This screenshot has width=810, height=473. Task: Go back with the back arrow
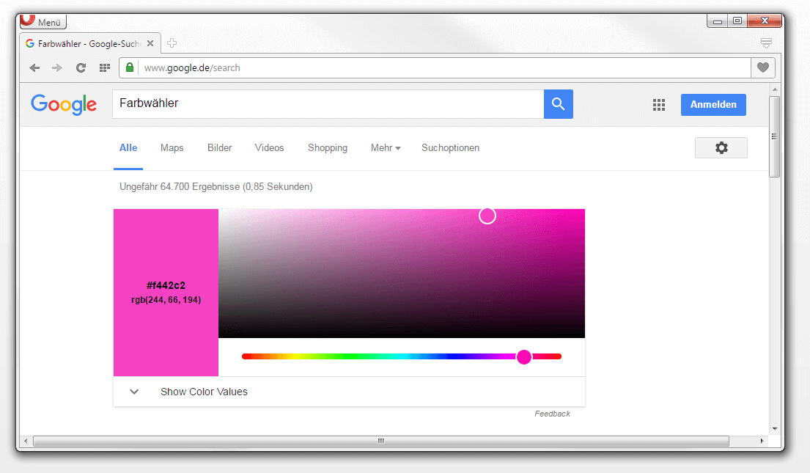(34, 67)
